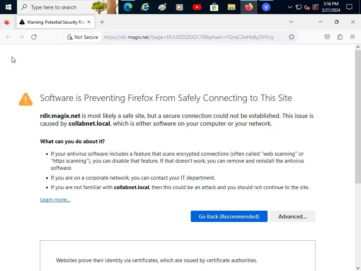The width and height of the screenshot is (361, 271).
Task: Reload the current page
Action: click(x=34, y=37)
